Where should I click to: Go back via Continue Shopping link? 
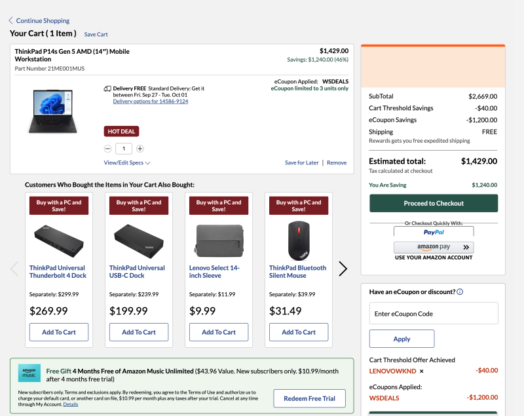43,21
